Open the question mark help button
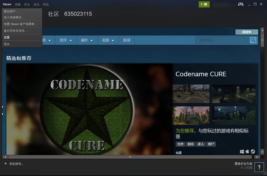The height and width of the screenshot is (176, 267). [259, 167]
